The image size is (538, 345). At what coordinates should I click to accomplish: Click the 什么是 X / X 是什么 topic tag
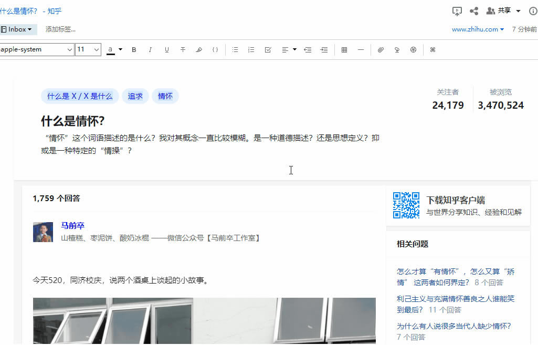[x=80, y=96]
